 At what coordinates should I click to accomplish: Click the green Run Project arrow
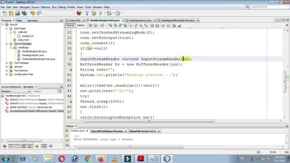tap(101, 13)
